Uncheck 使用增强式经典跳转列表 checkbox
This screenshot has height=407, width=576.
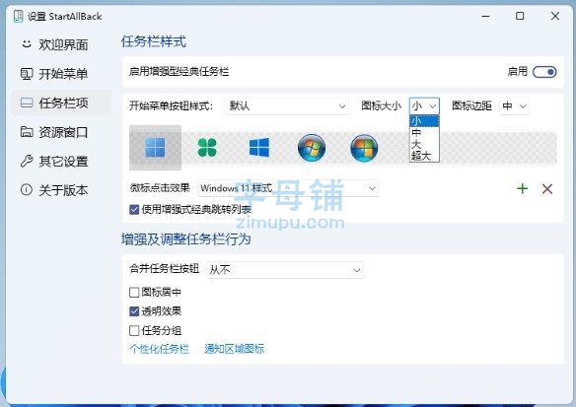[x=134, y=210]
